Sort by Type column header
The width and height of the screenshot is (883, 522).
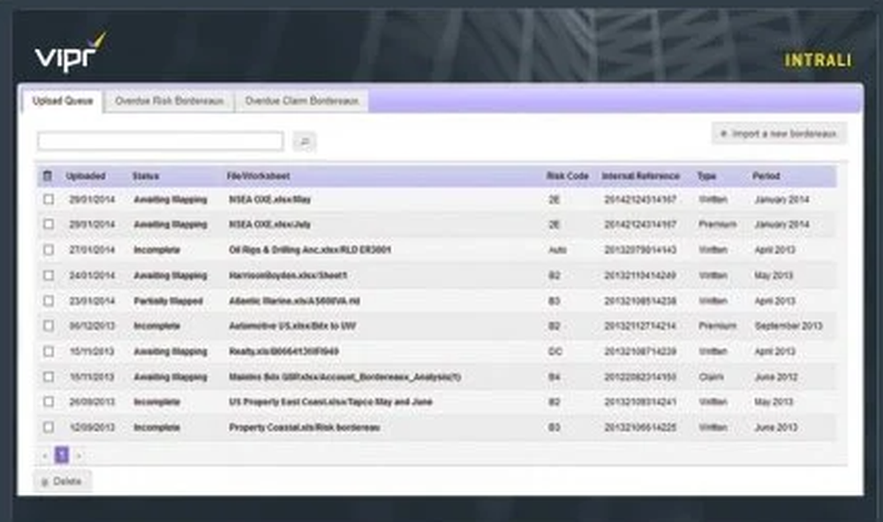[x=706, y=176]
